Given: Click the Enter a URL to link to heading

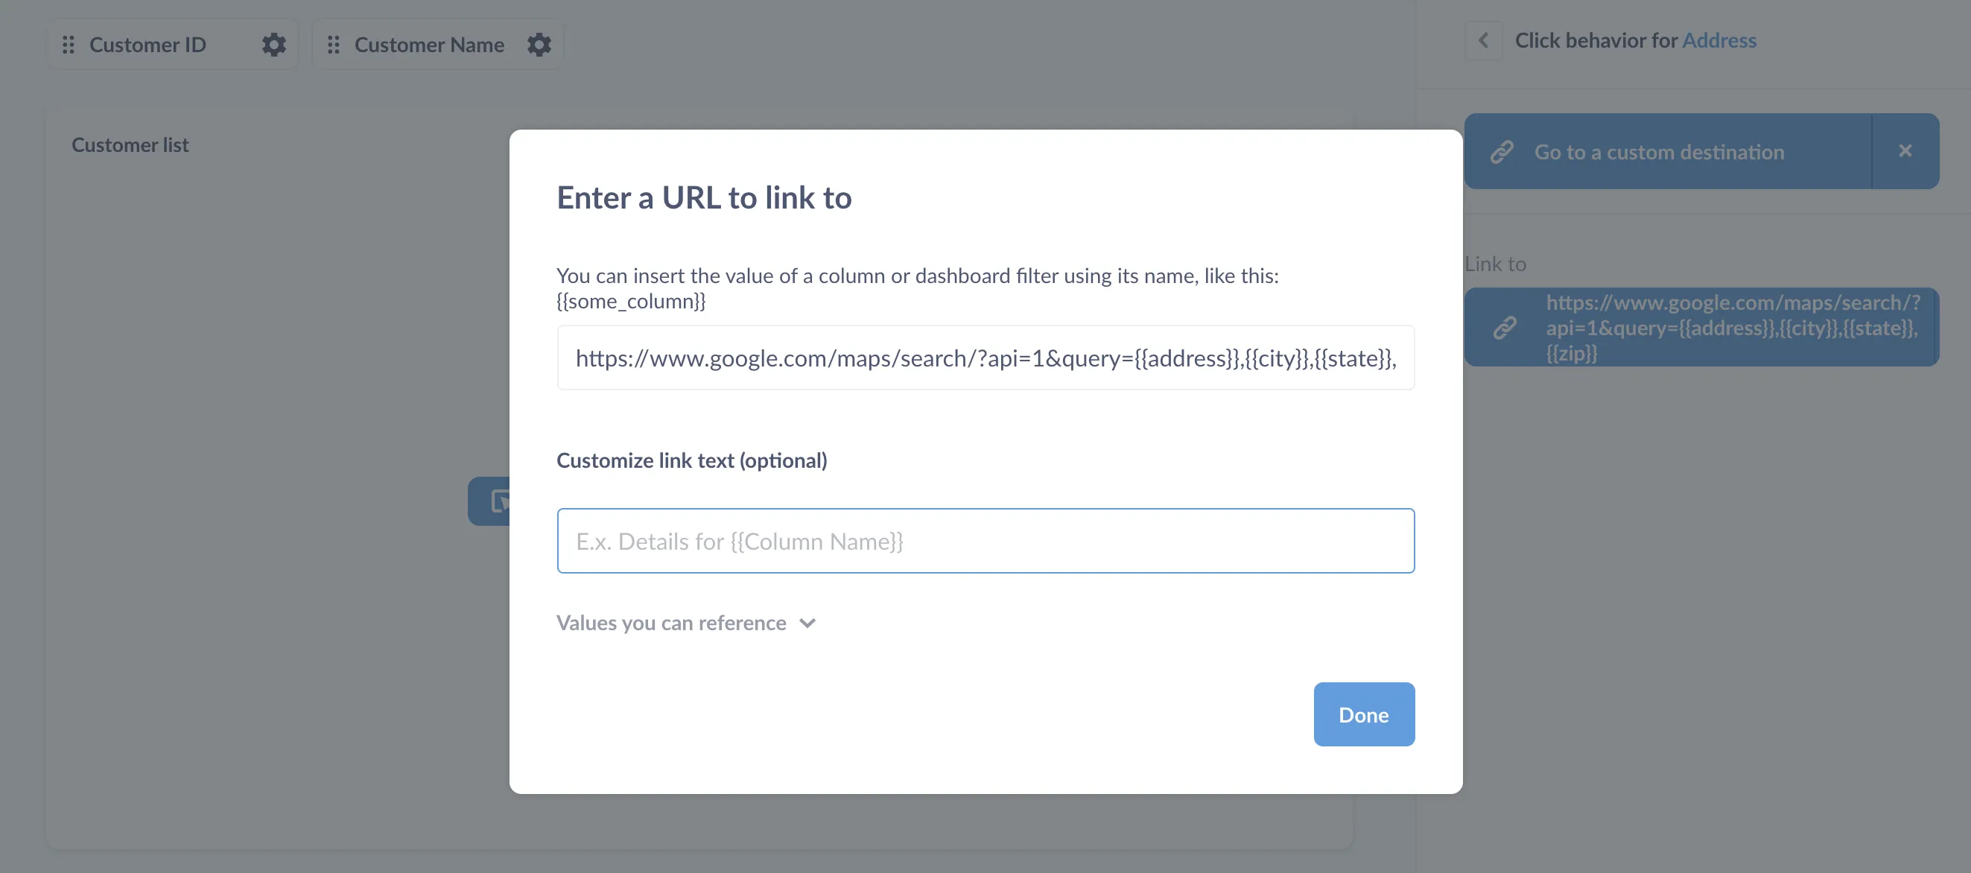Looking at the screenshot, I should click(x=703, y=197).
